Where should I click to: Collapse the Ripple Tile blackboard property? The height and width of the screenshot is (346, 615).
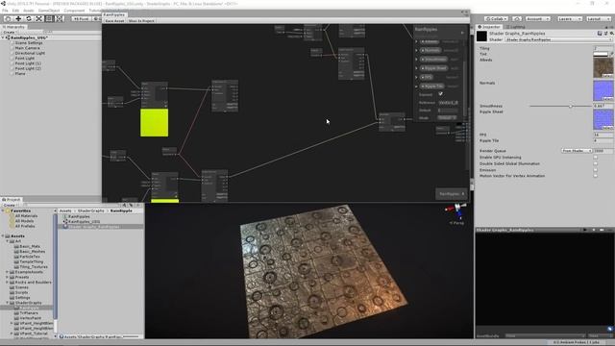coord(416,86)
